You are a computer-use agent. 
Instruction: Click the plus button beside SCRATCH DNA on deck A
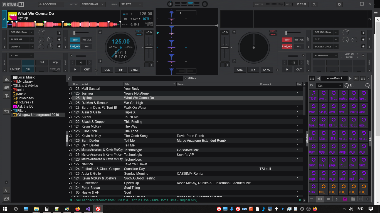[x=59, y=32]
